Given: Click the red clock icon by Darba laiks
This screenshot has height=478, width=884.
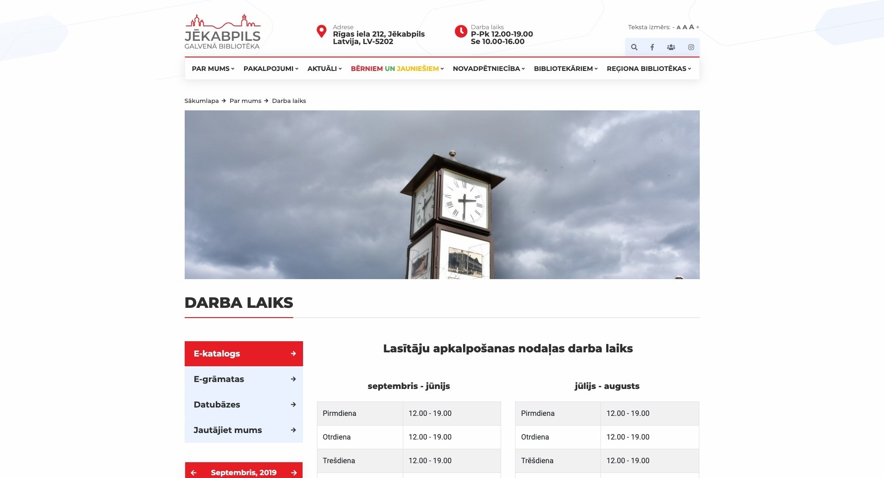Looking at the screenshot, I should (x=461, y=32).
